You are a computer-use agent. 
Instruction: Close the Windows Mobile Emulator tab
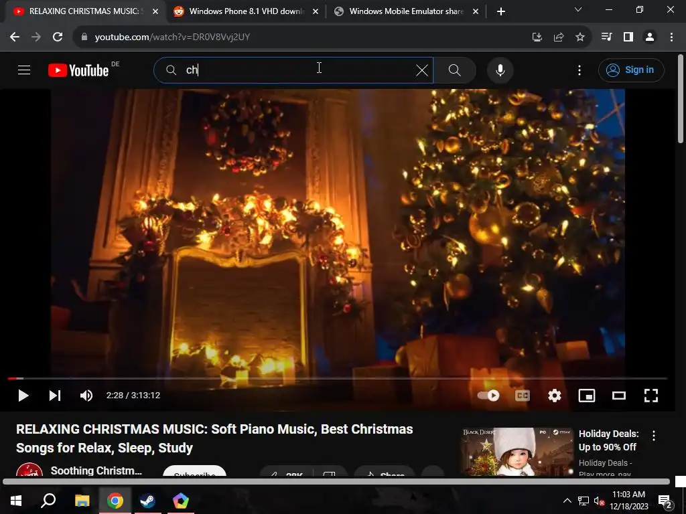coord(476,12)
